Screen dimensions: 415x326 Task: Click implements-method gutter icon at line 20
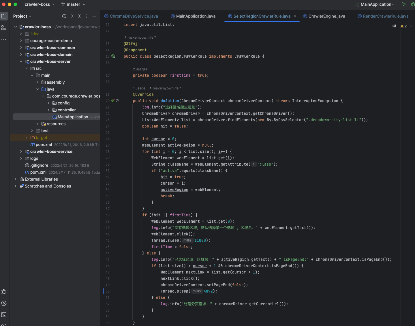[113, 101]
